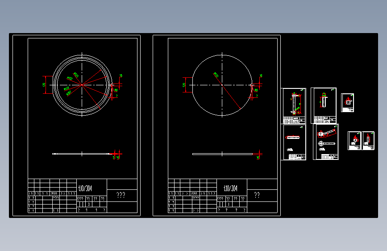Select the disc's side-view profile bar
Viewport: 387px width, 251px height.
[x=222, y=154]
